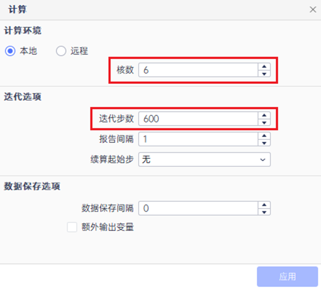Click the 应用 apply button
Viewport: 321px width, 289px height.
[287, 276]
